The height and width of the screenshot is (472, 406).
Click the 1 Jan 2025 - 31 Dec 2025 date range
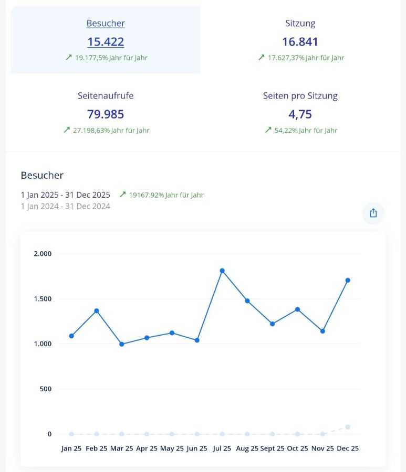coord(66,195)
